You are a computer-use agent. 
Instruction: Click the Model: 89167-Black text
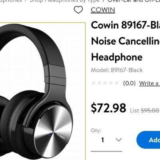click(117, 70)
